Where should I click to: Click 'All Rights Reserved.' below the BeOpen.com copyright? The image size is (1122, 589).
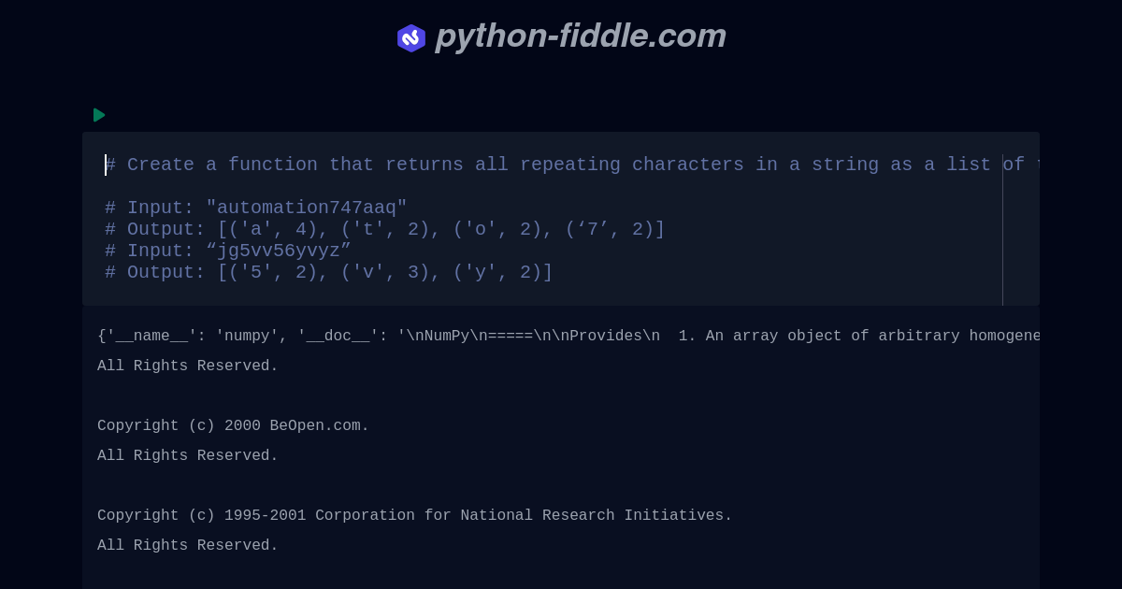188,456
